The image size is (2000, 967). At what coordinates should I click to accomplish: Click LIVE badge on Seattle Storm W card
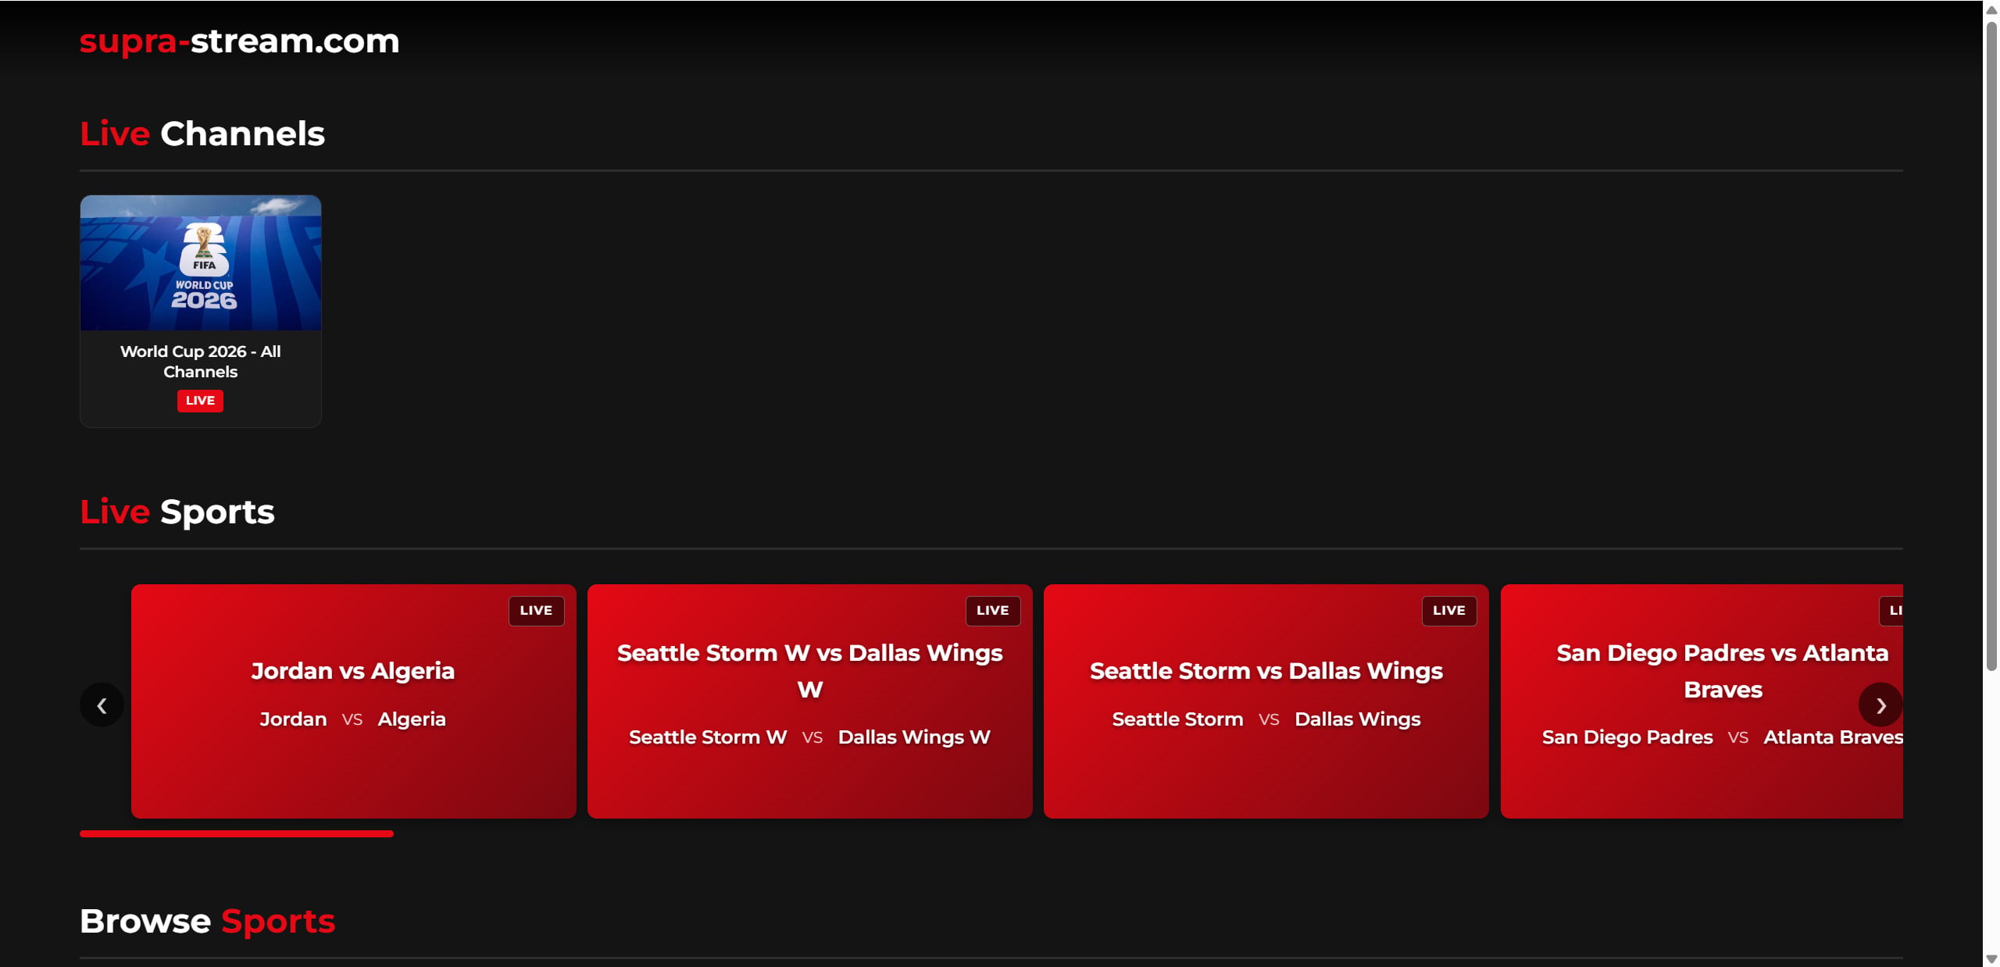(993, 611)
